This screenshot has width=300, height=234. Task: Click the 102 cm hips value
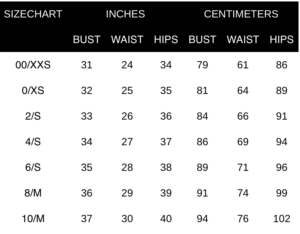pos(281,219)
